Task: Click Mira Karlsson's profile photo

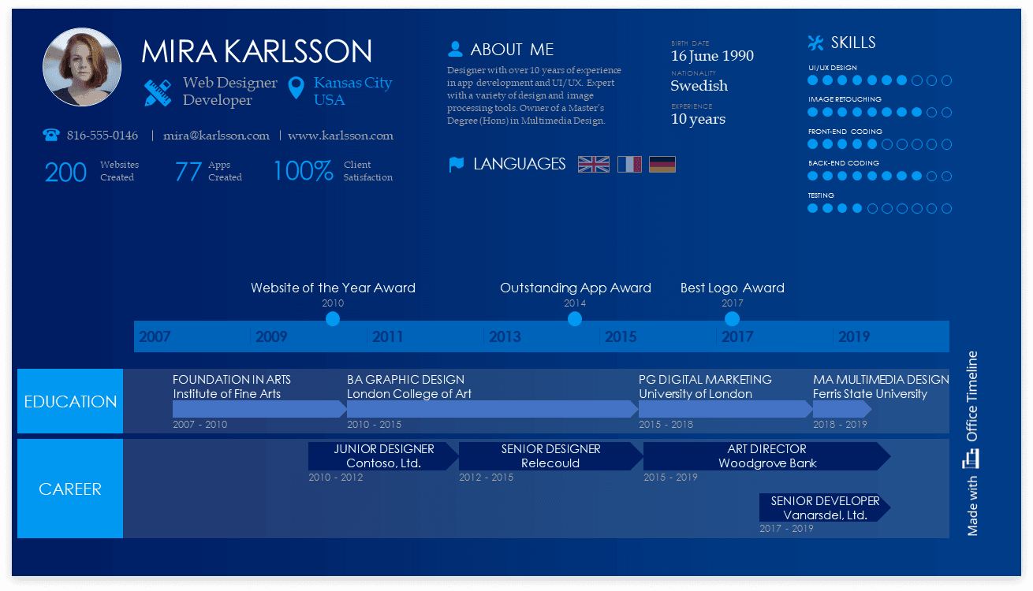Action: [x=82, y=66]
